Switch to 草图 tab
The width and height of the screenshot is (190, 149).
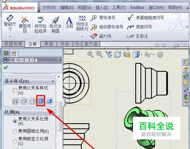[x=49, y=44]
